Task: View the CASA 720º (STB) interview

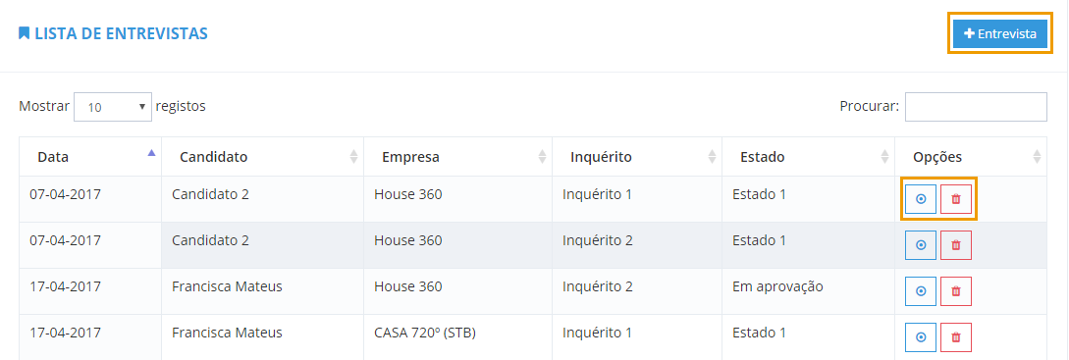Action: 921,337
